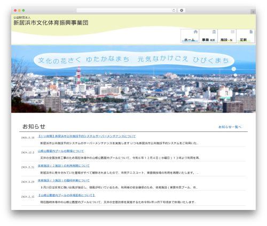
Task: Open the 予約システムサーバーメンテナンスについて notice
Action: [87, 136]
